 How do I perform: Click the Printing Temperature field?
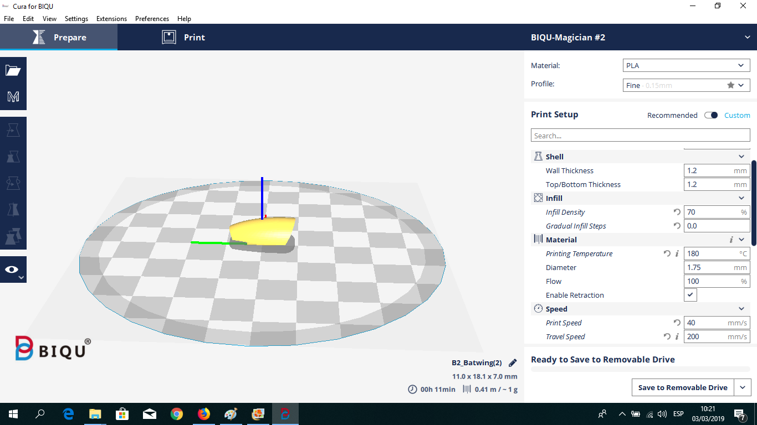pos(717,253)
